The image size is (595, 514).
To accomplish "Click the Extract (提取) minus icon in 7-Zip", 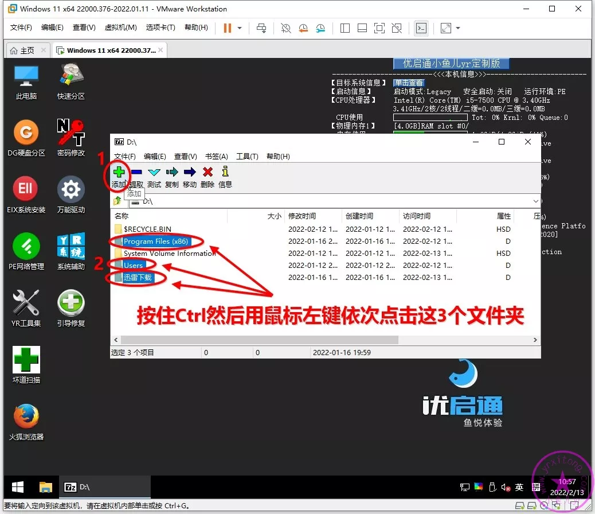I will click(136, 172).
